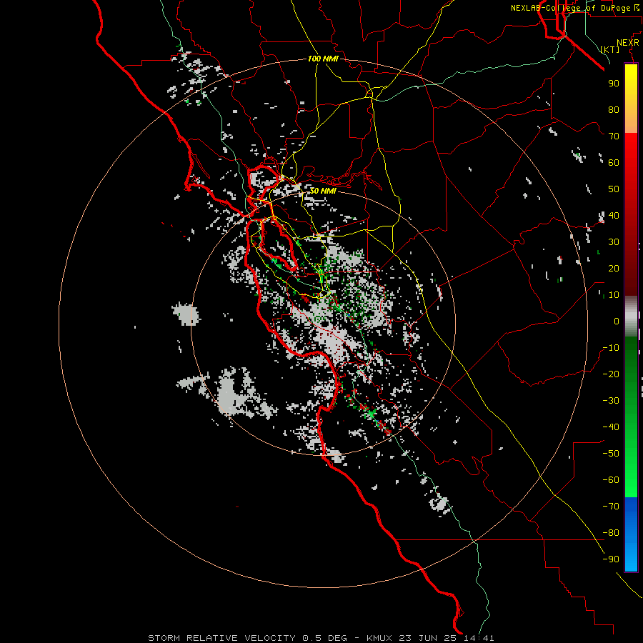Click the positive 90 scale value
This screenshot has height=643, width=643.
[614, 84]
